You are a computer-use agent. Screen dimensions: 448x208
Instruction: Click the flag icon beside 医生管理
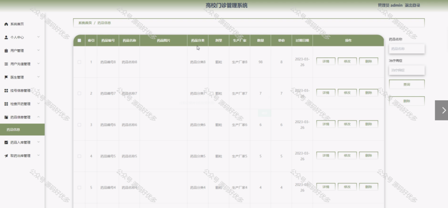(x=6, y=77)
